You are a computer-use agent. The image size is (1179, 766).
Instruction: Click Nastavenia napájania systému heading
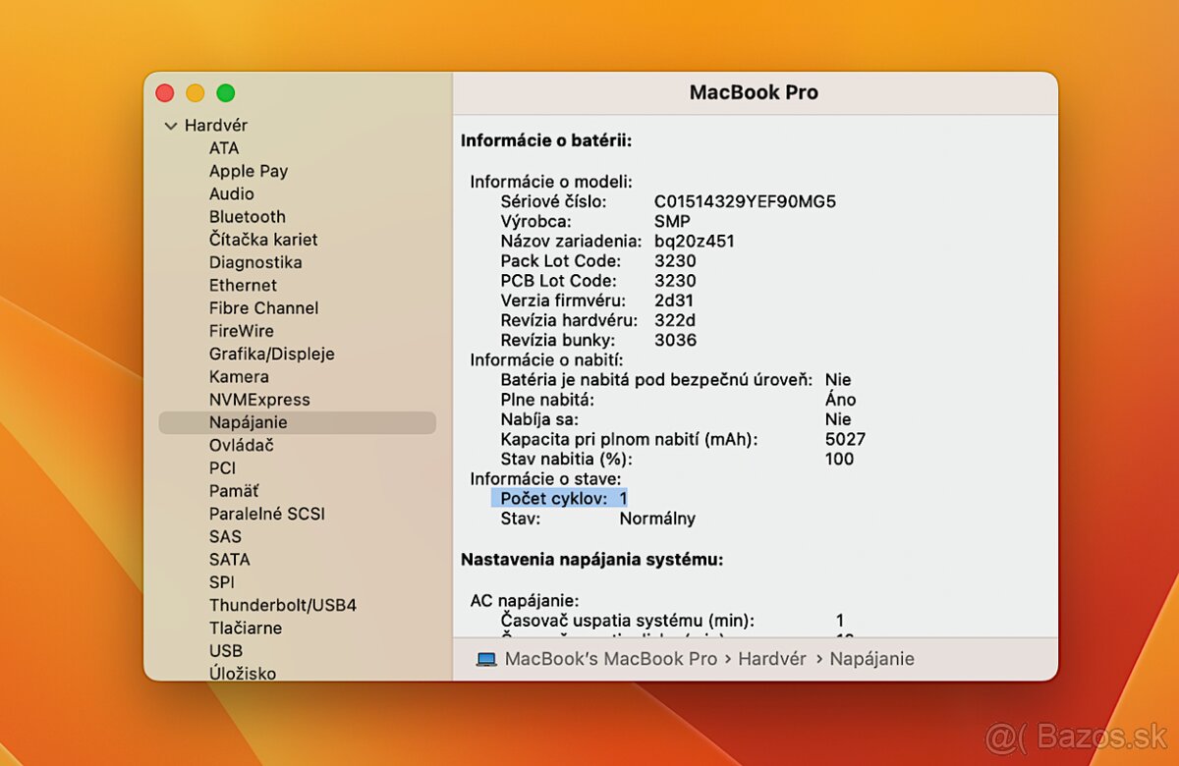[592, 560]
